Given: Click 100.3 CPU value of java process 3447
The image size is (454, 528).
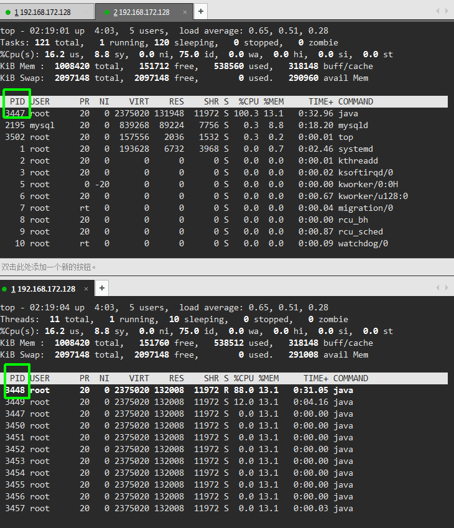Looking at the screenshot, I should click(246, 113).
